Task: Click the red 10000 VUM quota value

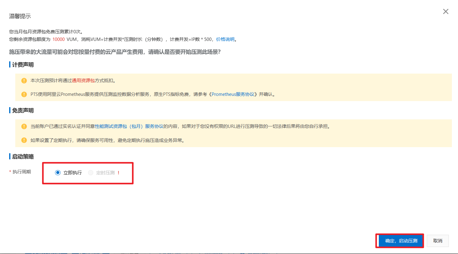Action: pos(58,39)
